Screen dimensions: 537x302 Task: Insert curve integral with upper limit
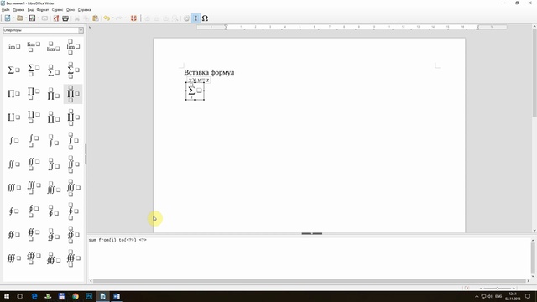coord(53,211)
